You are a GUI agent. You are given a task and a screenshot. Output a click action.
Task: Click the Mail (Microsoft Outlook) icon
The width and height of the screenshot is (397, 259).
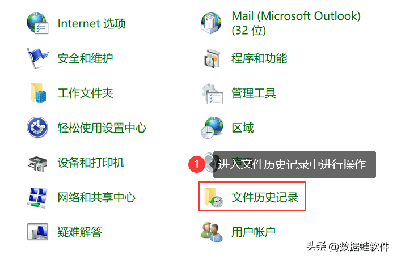tap(211, 23)
